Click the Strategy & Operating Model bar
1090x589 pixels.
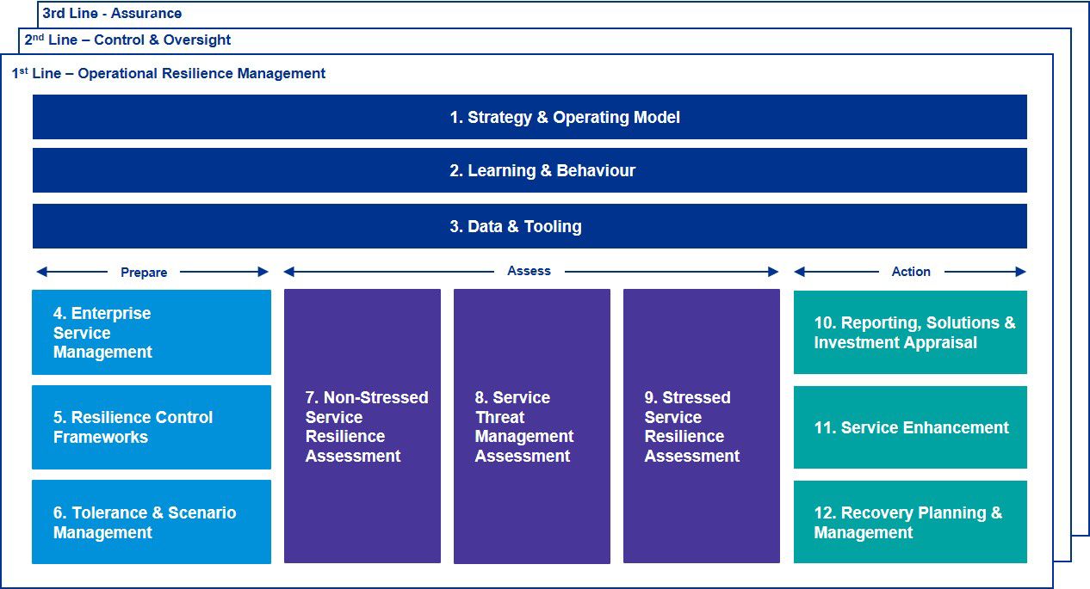530,117
